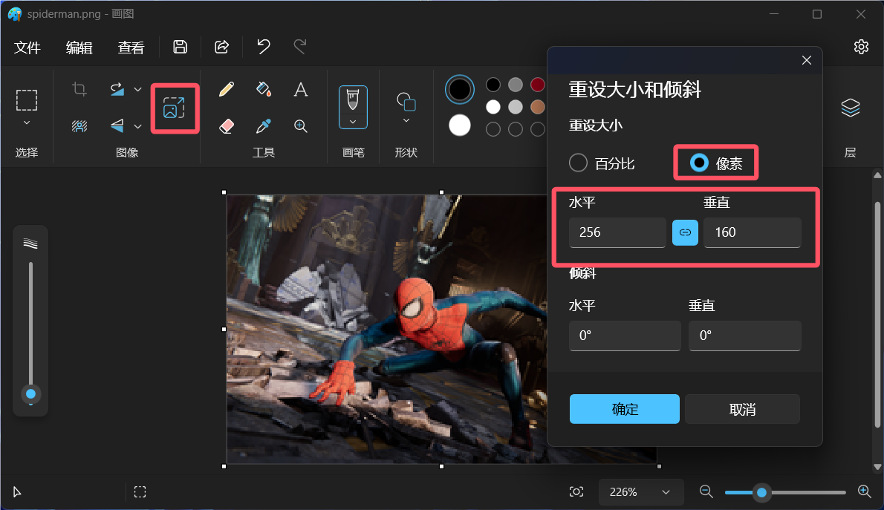Open the 文件 menu

[27, 48]
